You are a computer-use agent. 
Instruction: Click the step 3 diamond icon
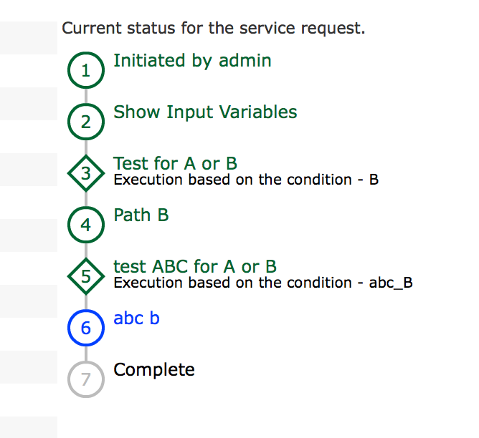(x=86, y=173)
